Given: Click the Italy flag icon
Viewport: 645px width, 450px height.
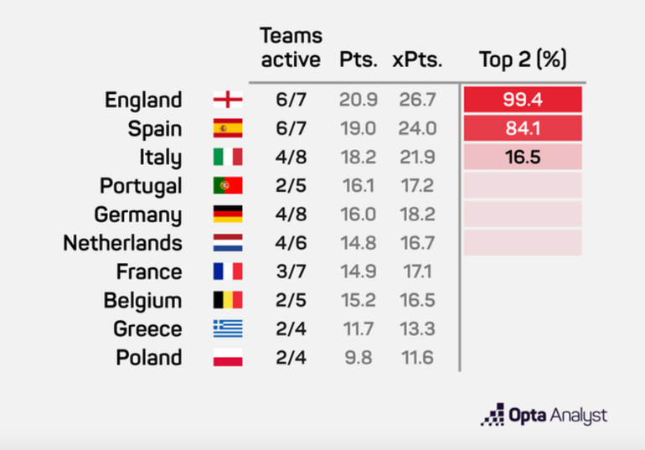Looking at the screenshot, I should coord(228,158).
